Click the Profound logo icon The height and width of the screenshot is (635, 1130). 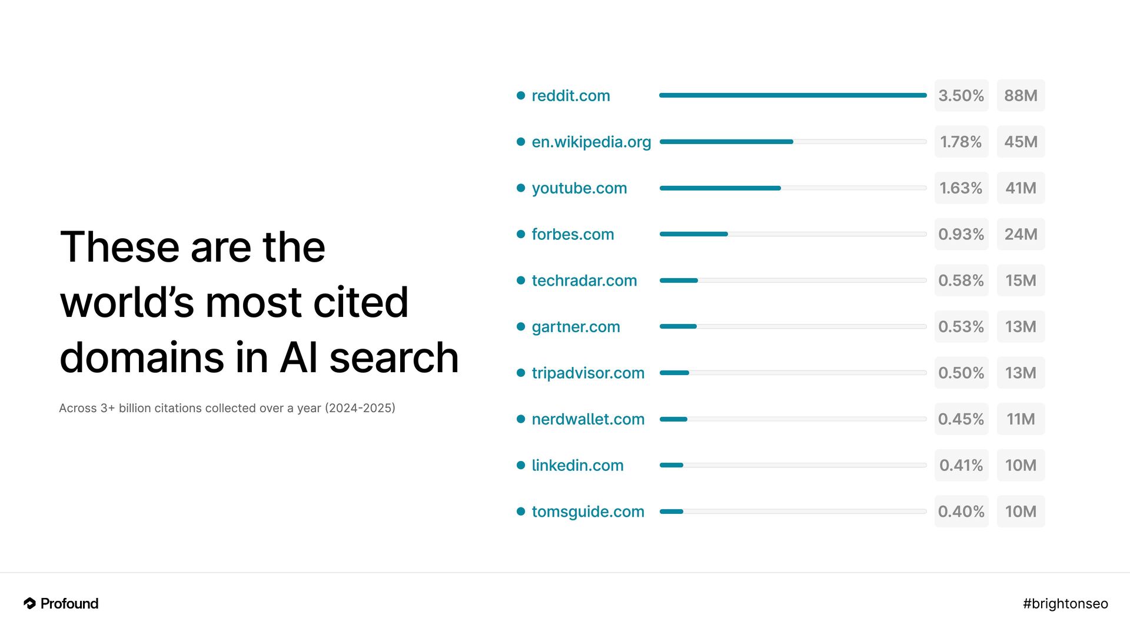30,603
